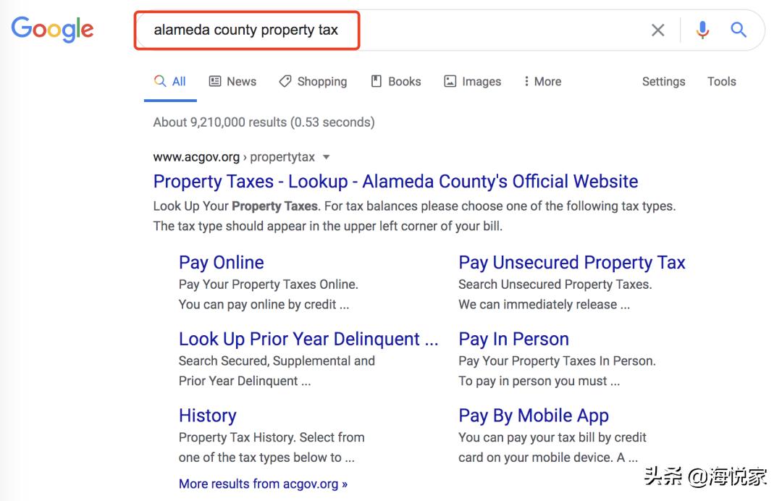Open the Books results tab
782x501 pixels.
point(395,81)
